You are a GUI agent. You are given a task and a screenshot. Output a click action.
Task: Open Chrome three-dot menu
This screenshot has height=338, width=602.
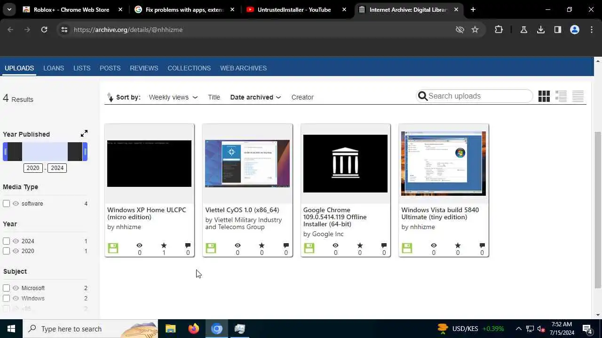coord(592,30)
